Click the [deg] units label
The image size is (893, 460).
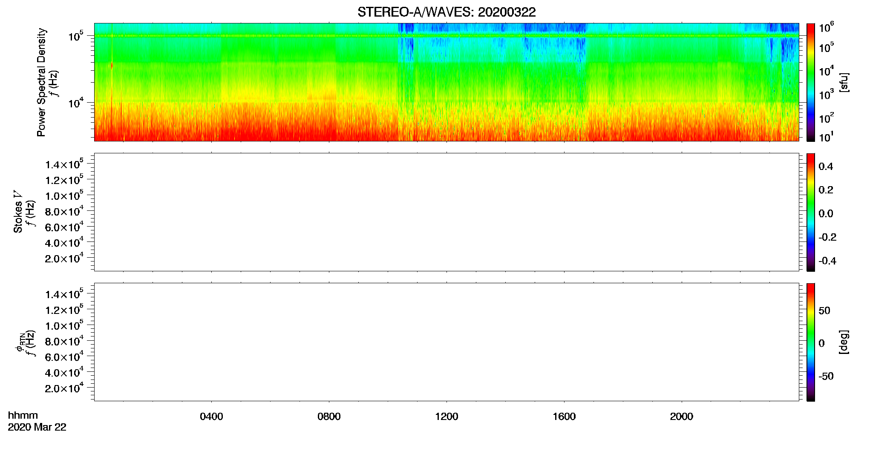click(844, 342)
